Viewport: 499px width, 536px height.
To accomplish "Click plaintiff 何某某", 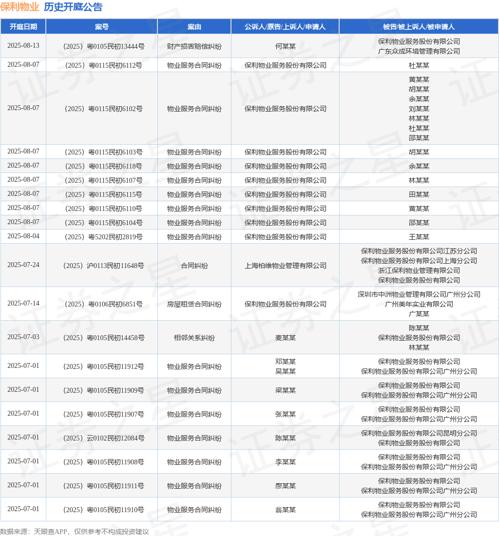I will 286,46.
